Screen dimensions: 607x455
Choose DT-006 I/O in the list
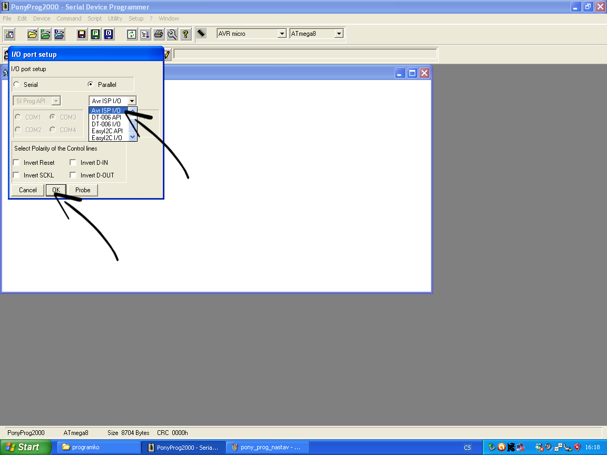tap(109, 124)
